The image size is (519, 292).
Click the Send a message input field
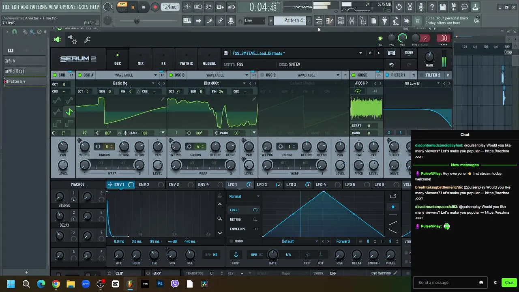pos(445,283)
